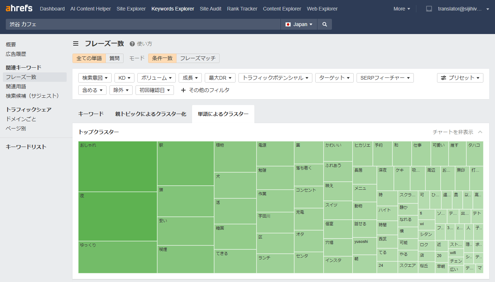Open the hamburger menu beside フレーズ一致 heading
The image size is (495, 282).
click(x=76, y=43)
